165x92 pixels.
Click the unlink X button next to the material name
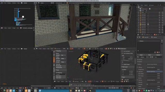click(x=152, y=57)
